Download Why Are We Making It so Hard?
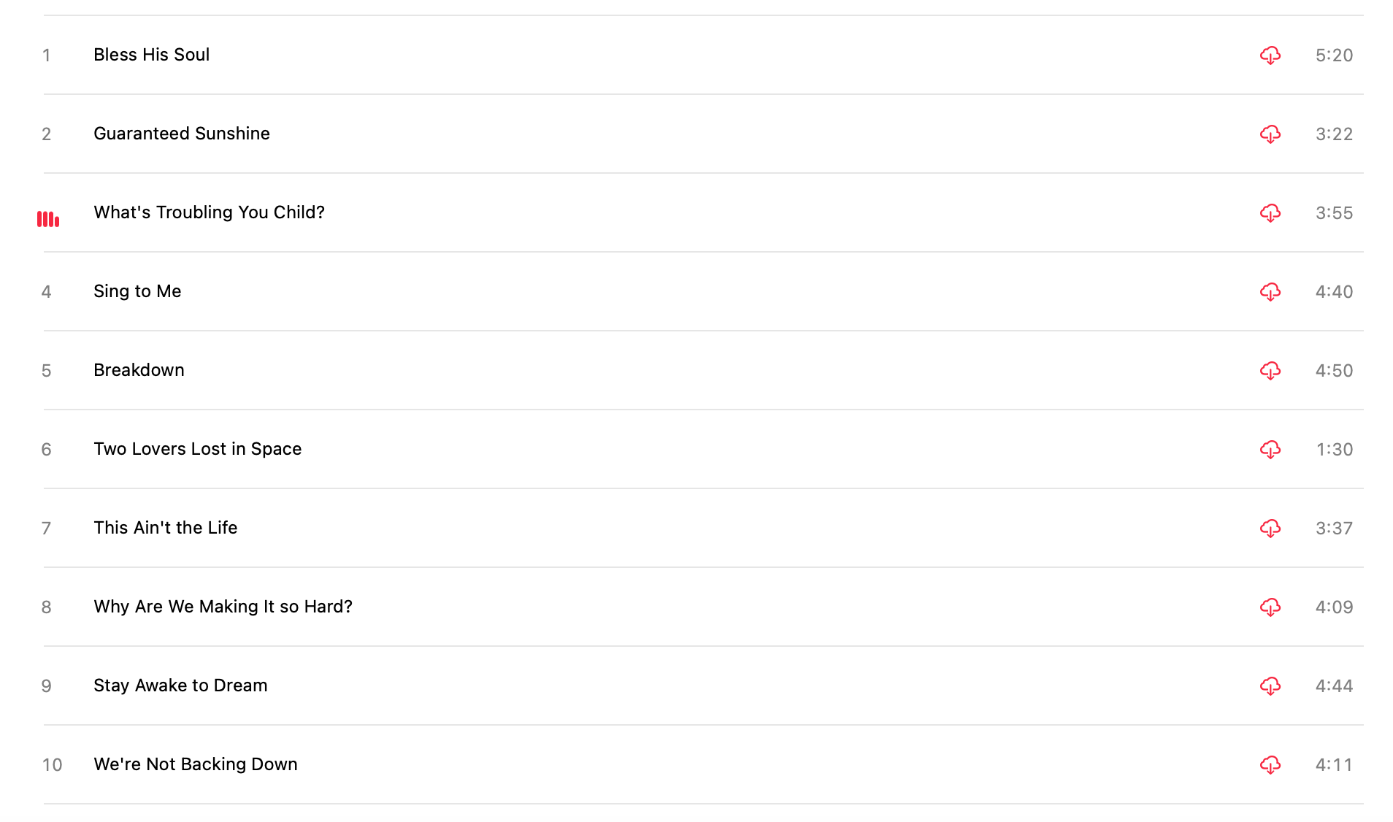The image size is (1393, 822). (x=1270, y=607)
